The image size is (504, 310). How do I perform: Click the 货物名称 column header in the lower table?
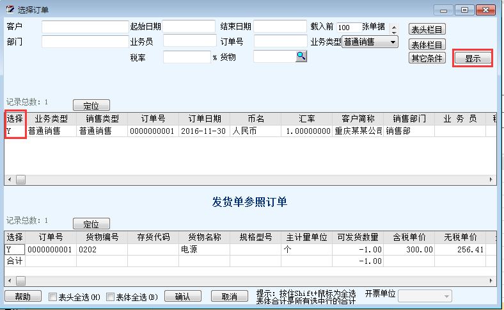(x=205, y=237)
